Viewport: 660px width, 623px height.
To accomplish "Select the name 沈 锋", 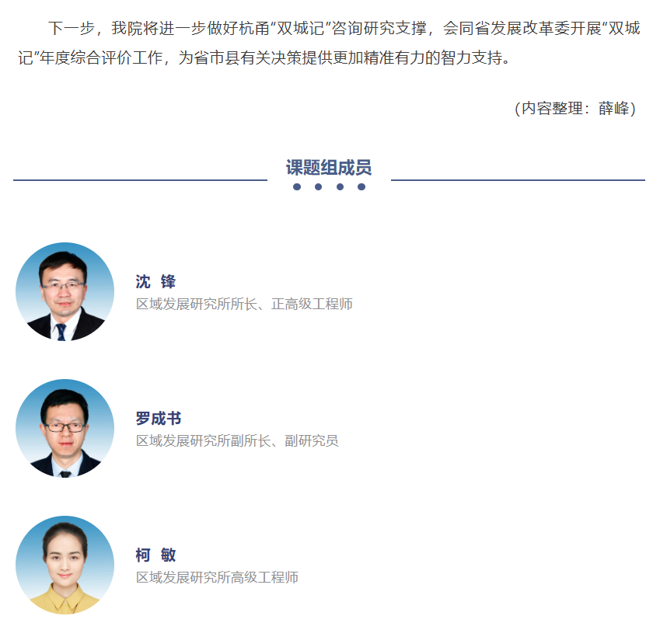I will (x=155, y=281).
